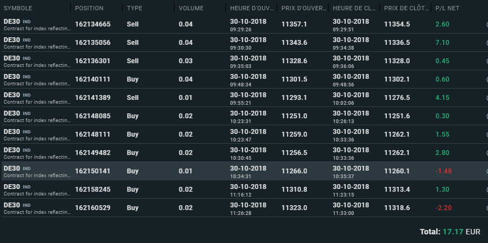The image size is (488, 243).
Task: Click the Total 17.17 EUR summary
Action: pos(450,232)
